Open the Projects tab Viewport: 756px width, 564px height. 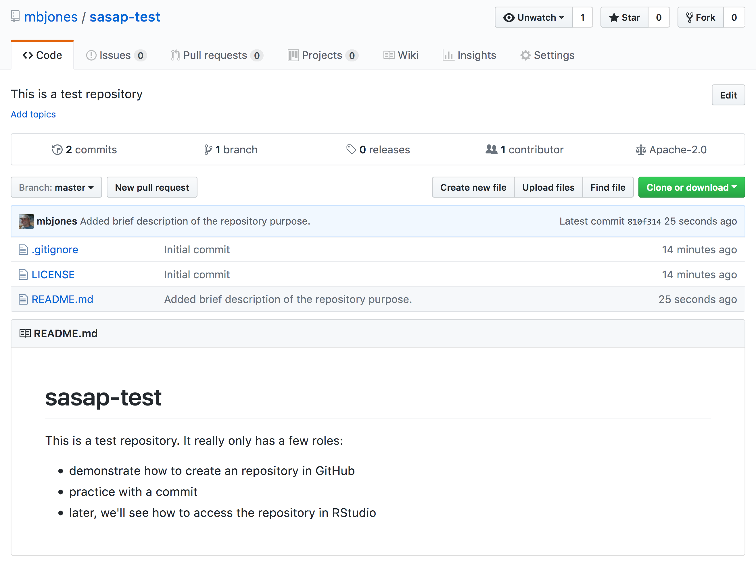(323, 55)
